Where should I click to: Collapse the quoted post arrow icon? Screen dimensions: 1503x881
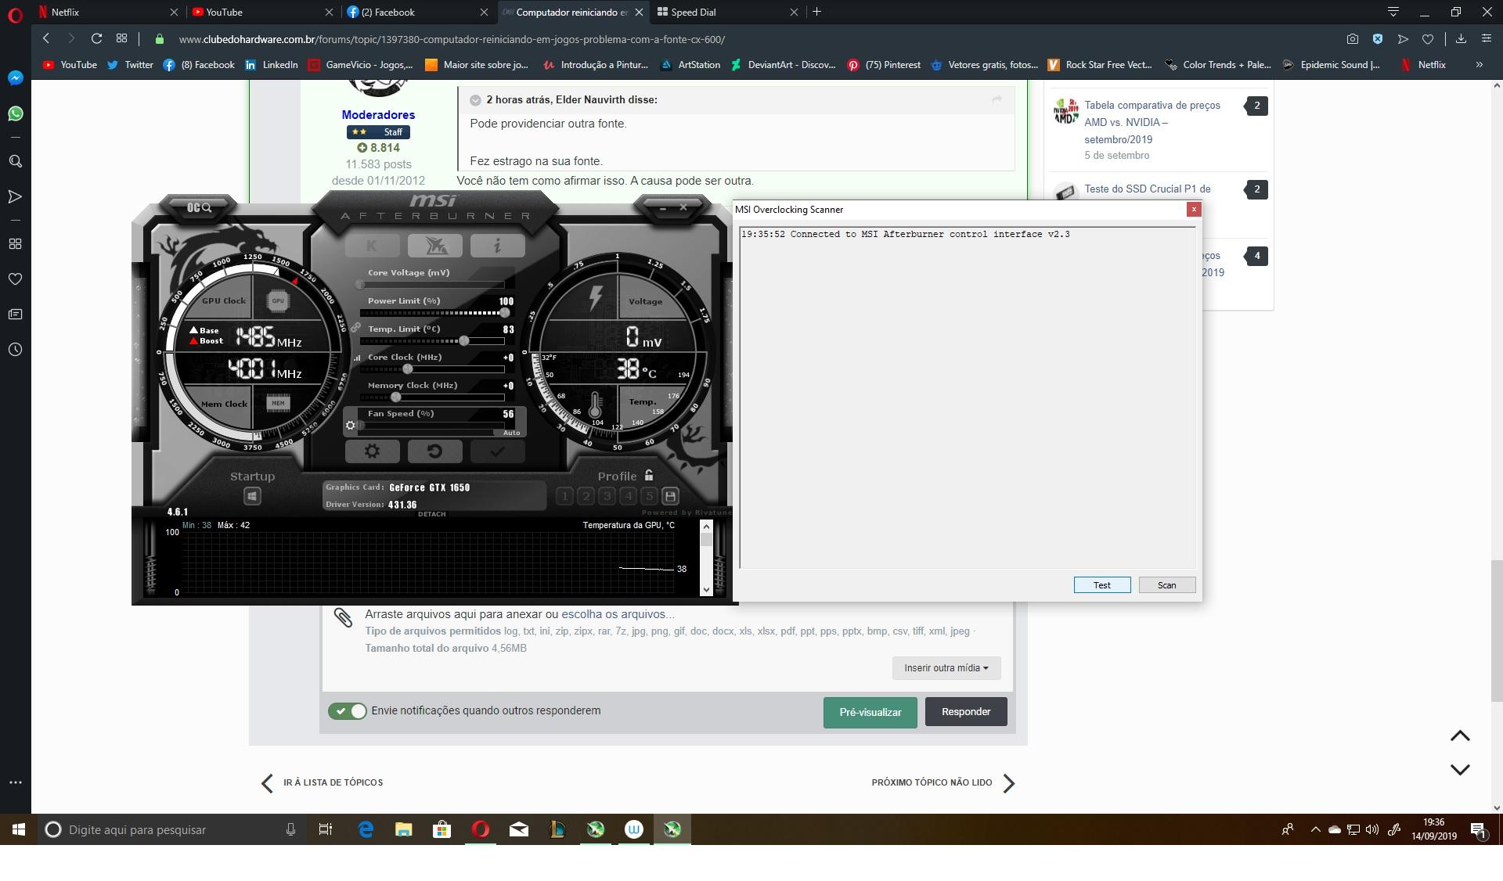pyautogui.click(x=475, y=100)
